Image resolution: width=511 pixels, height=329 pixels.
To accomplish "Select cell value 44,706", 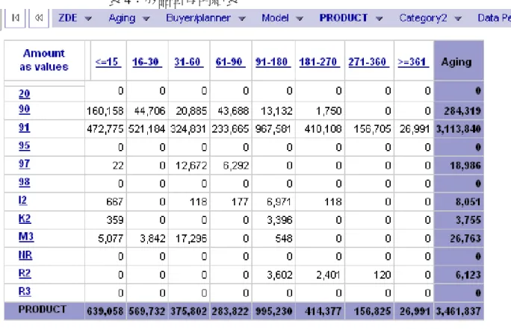I will pos(150,111).
